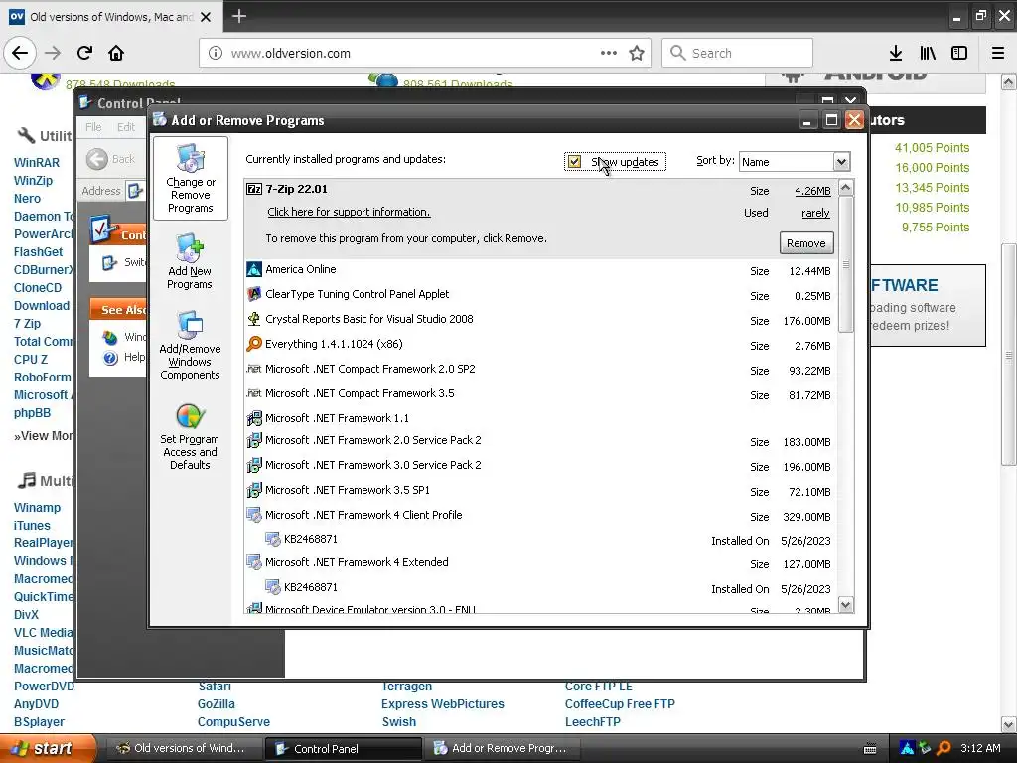Screen dimensions: 1017x763
Task: Open Firefox library icon
Action: [928, 54]
